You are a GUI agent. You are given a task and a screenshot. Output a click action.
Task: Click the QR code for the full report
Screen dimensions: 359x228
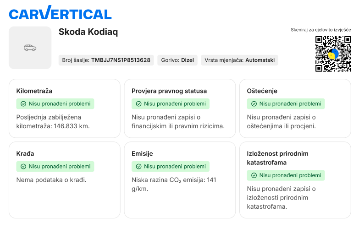[x=333, y=54]
